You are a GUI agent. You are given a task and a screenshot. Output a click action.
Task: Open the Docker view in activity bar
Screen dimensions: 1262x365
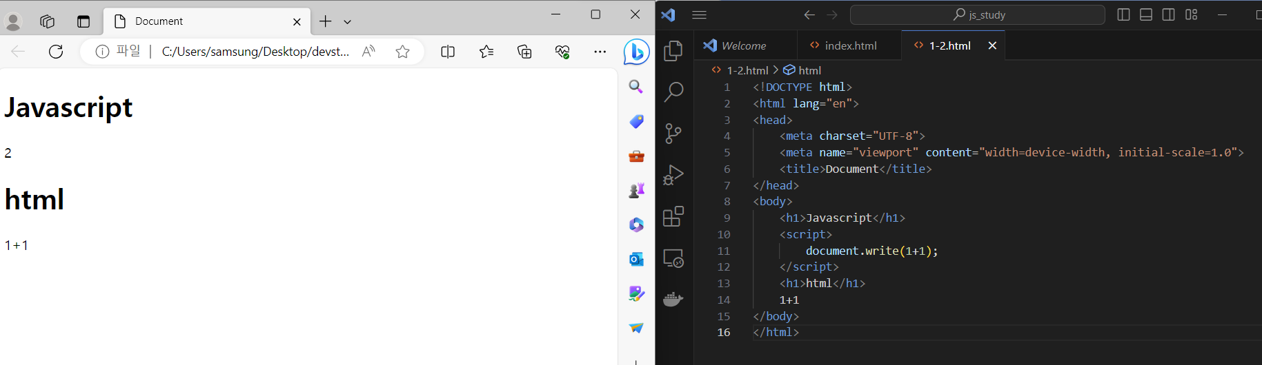point(673,299)
